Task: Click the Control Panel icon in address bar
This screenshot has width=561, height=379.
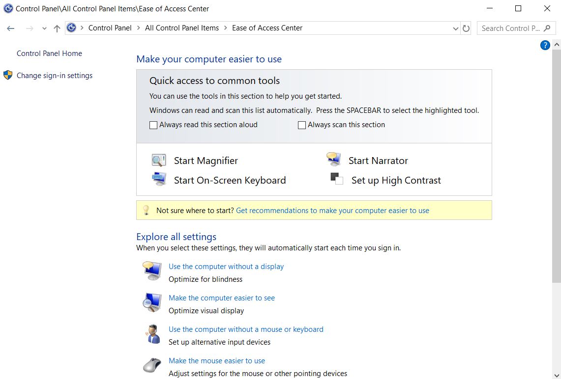Action: tap(72, 28)
